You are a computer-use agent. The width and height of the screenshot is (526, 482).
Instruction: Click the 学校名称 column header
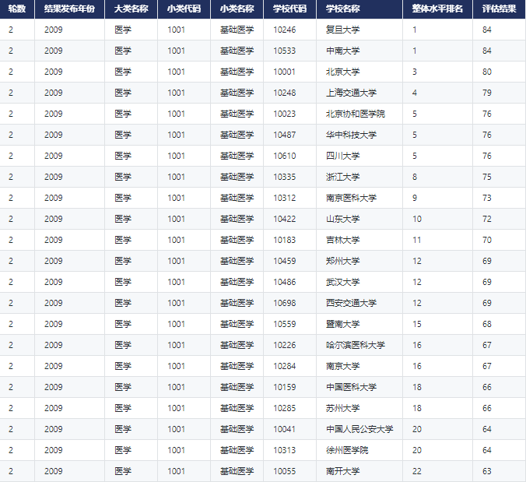point(359,9)
